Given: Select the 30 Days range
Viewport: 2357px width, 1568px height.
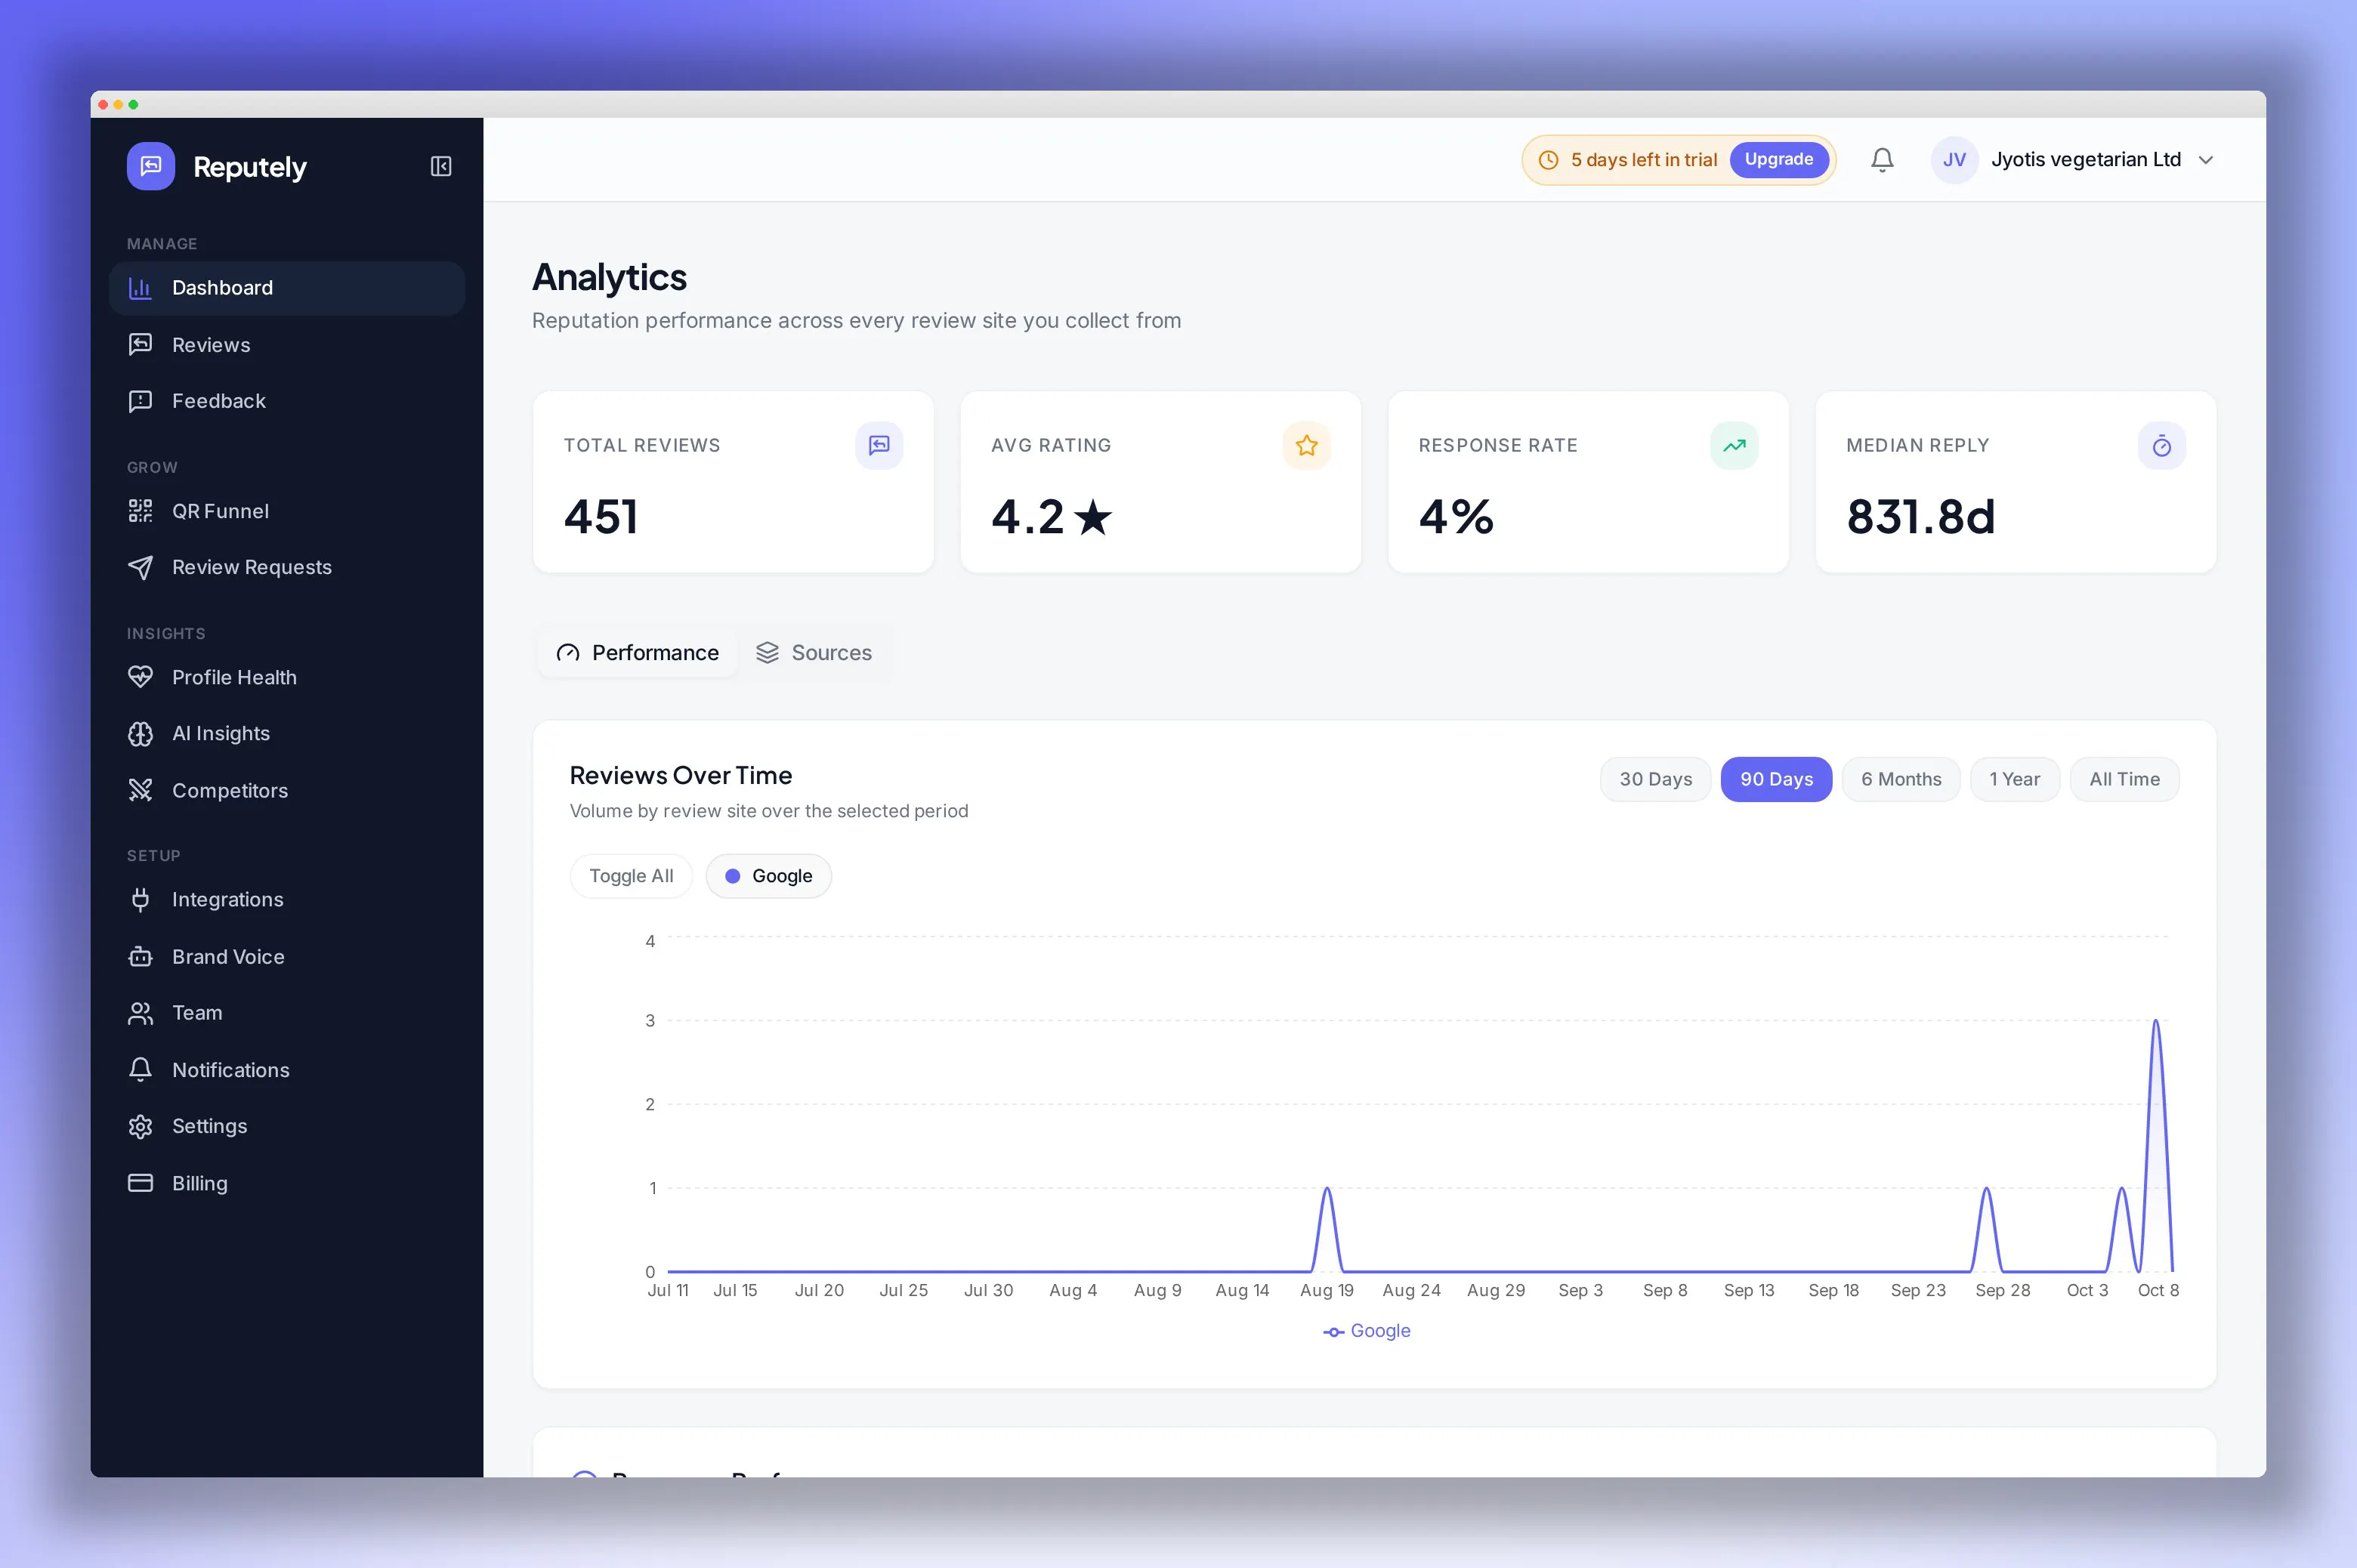Looking at the screenshot, I should tap(1655, 779).
